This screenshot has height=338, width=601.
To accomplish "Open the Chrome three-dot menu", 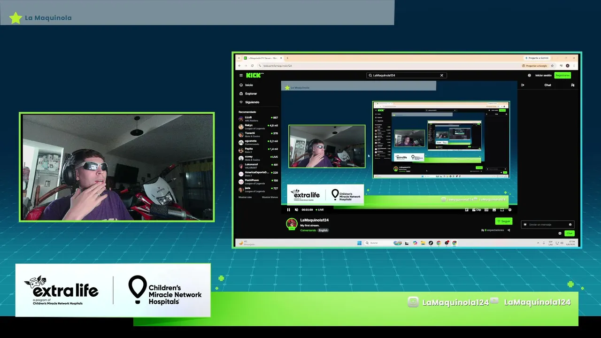I will 575,66.
